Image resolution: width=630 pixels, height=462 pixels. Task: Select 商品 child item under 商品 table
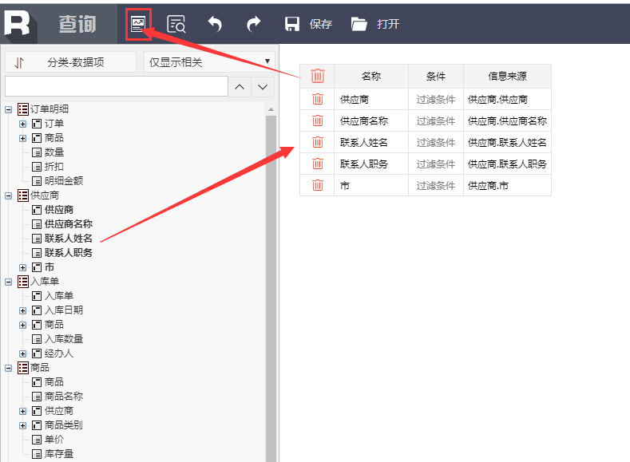coord(54,381)
